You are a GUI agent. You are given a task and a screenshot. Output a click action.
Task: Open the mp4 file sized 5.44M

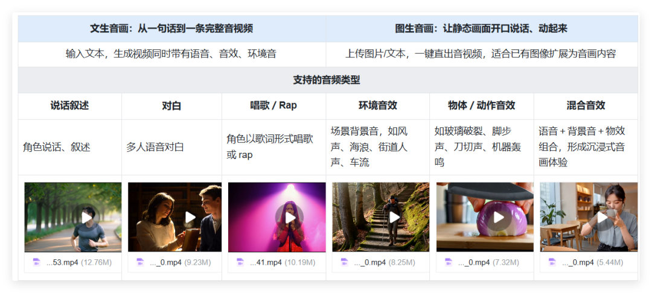click(578, 262)
